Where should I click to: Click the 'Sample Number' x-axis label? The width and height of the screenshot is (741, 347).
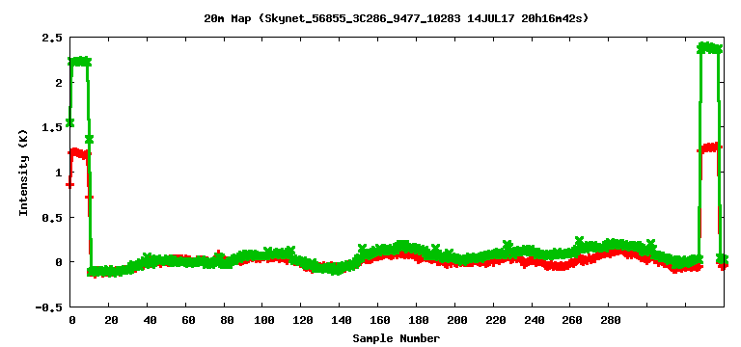(396, 338)
